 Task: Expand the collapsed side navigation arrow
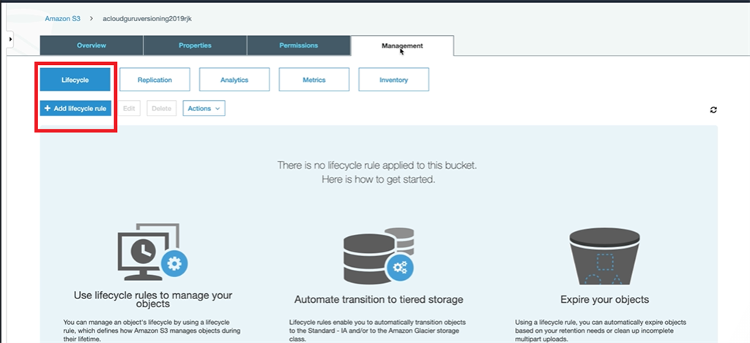[x=11, y=39]
